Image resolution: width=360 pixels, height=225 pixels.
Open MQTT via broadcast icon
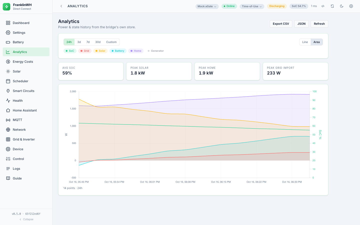point(8,120)
